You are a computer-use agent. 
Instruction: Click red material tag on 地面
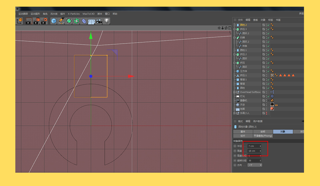(272, 109)
